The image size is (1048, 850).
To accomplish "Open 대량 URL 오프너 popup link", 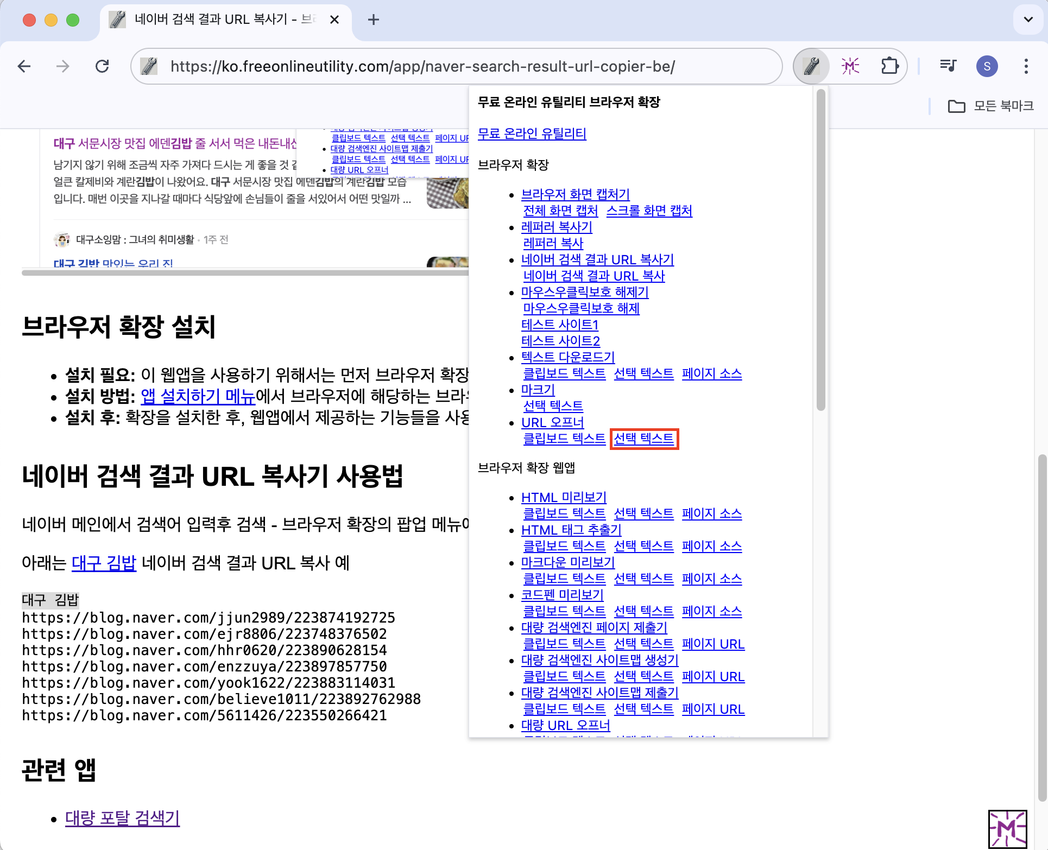I will pyautogui.click(x=566, y=725).
